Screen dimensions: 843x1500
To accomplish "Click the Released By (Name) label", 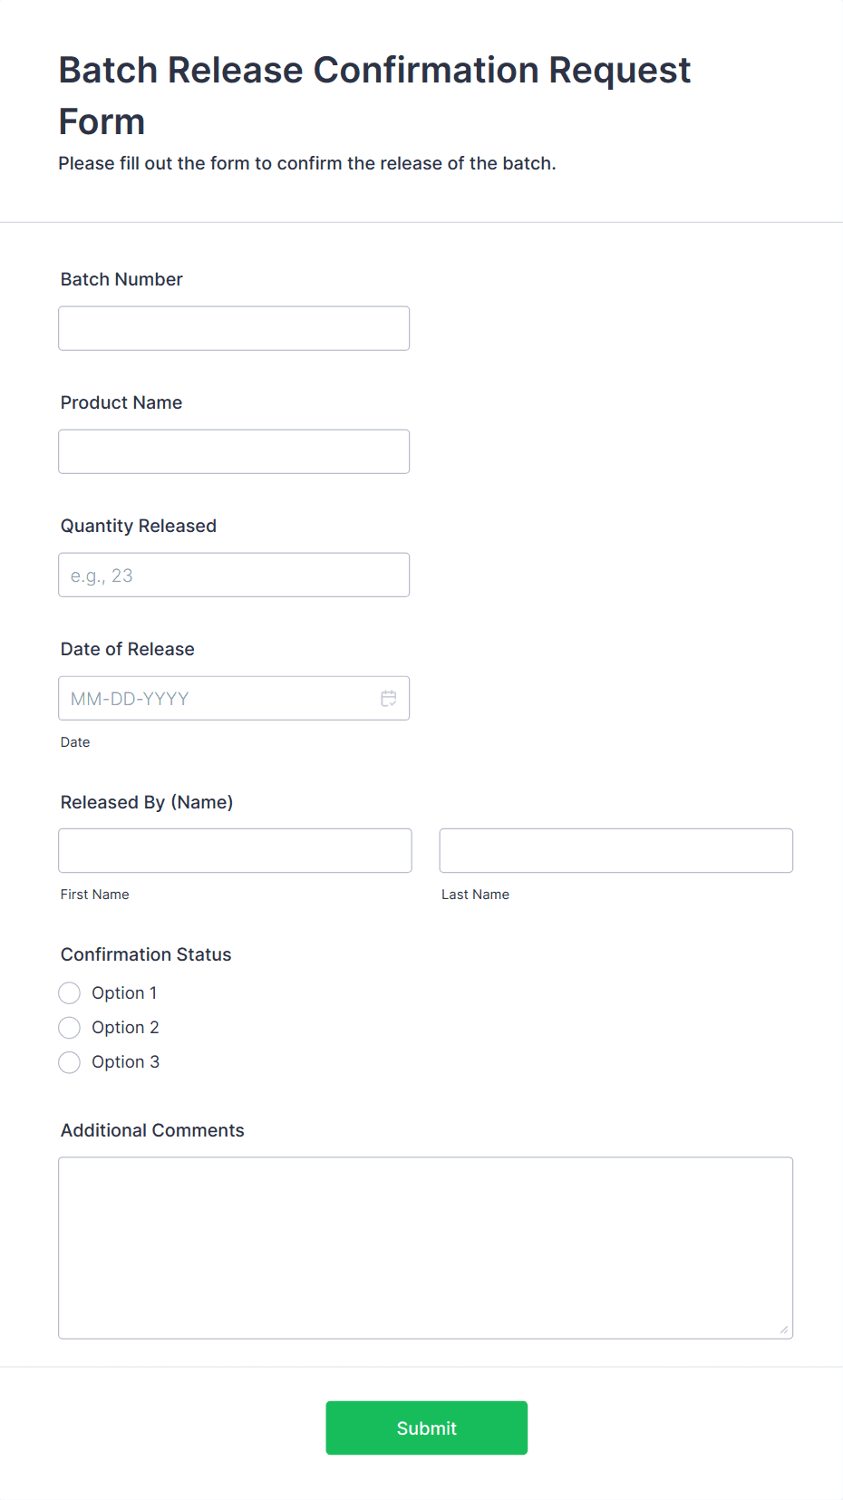I will 147,803.
